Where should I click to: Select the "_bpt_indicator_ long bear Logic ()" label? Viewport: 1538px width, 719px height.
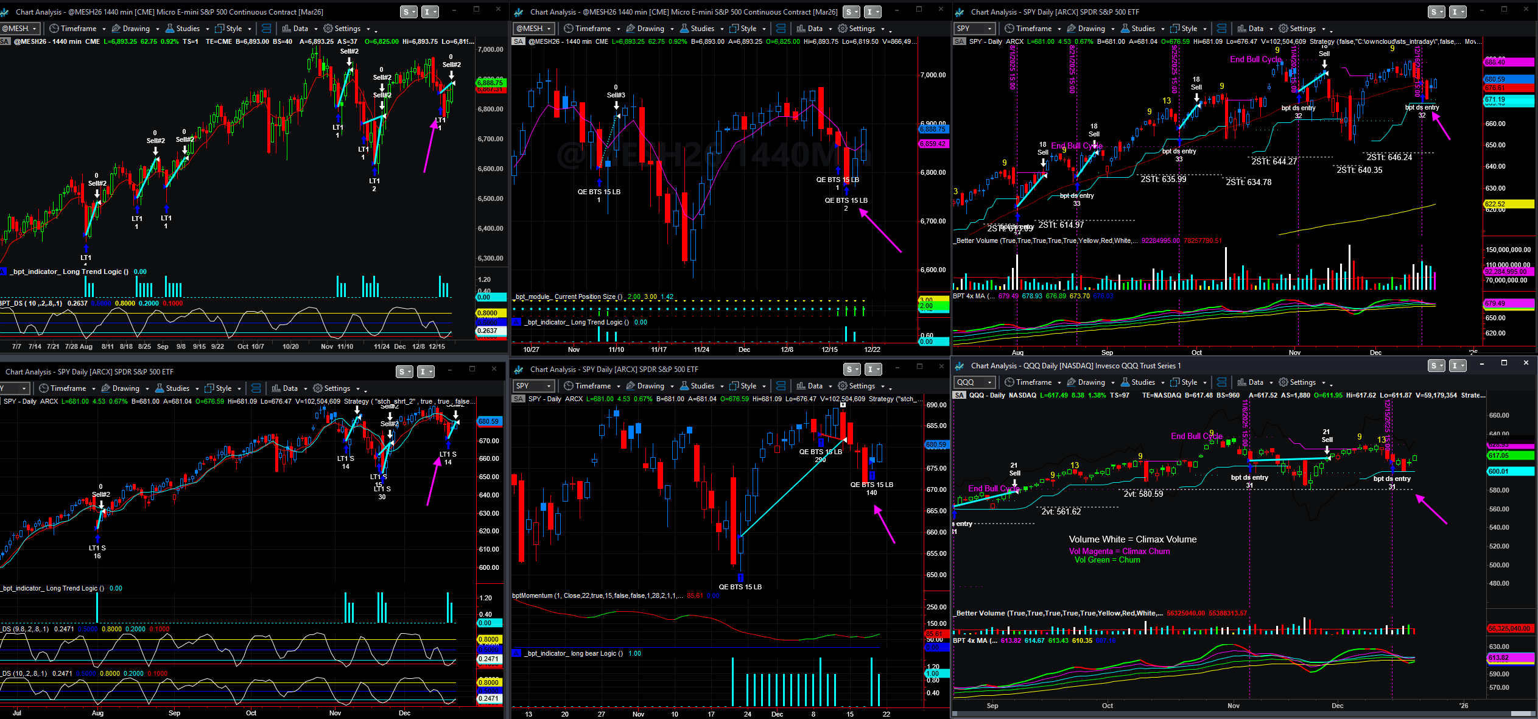[574, 653]
